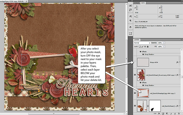Click the Layers panel scrollbar thumb
The image size is (183, 115).
click(x=182, y=77)
